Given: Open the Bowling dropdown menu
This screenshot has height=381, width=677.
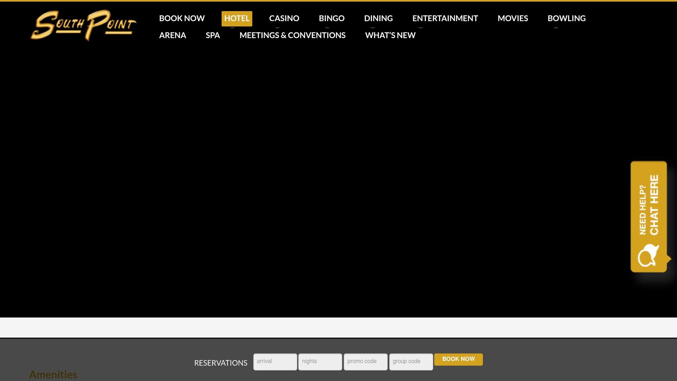Looking at the screenshot, I should [566, 19].
